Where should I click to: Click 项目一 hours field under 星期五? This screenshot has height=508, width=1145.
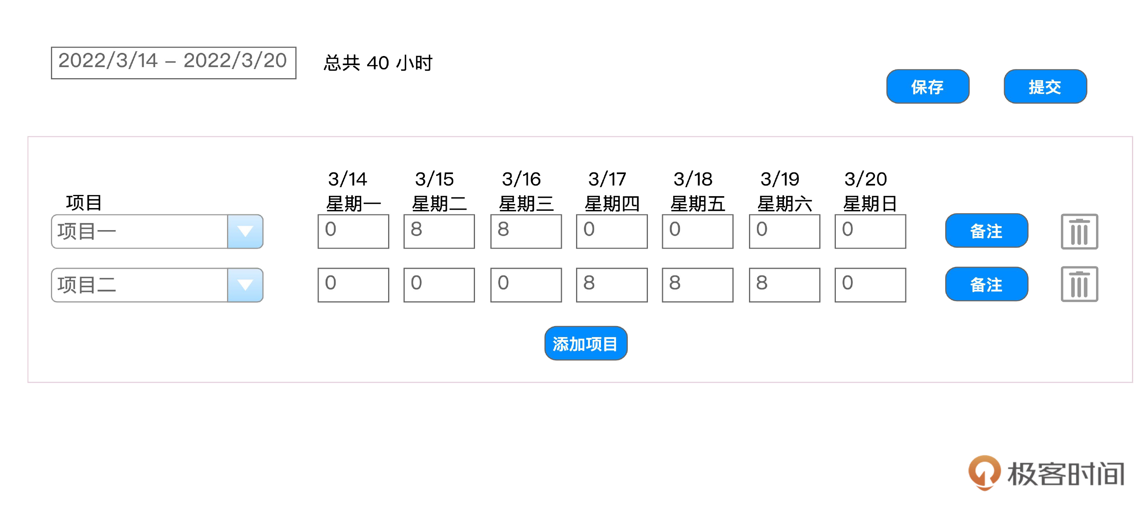[697, 231]
